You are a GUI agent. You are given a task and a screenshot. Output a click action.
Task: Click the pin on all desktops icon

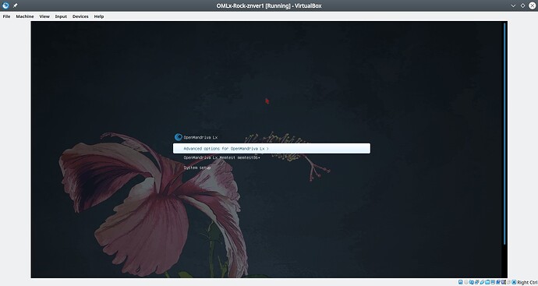15,5
